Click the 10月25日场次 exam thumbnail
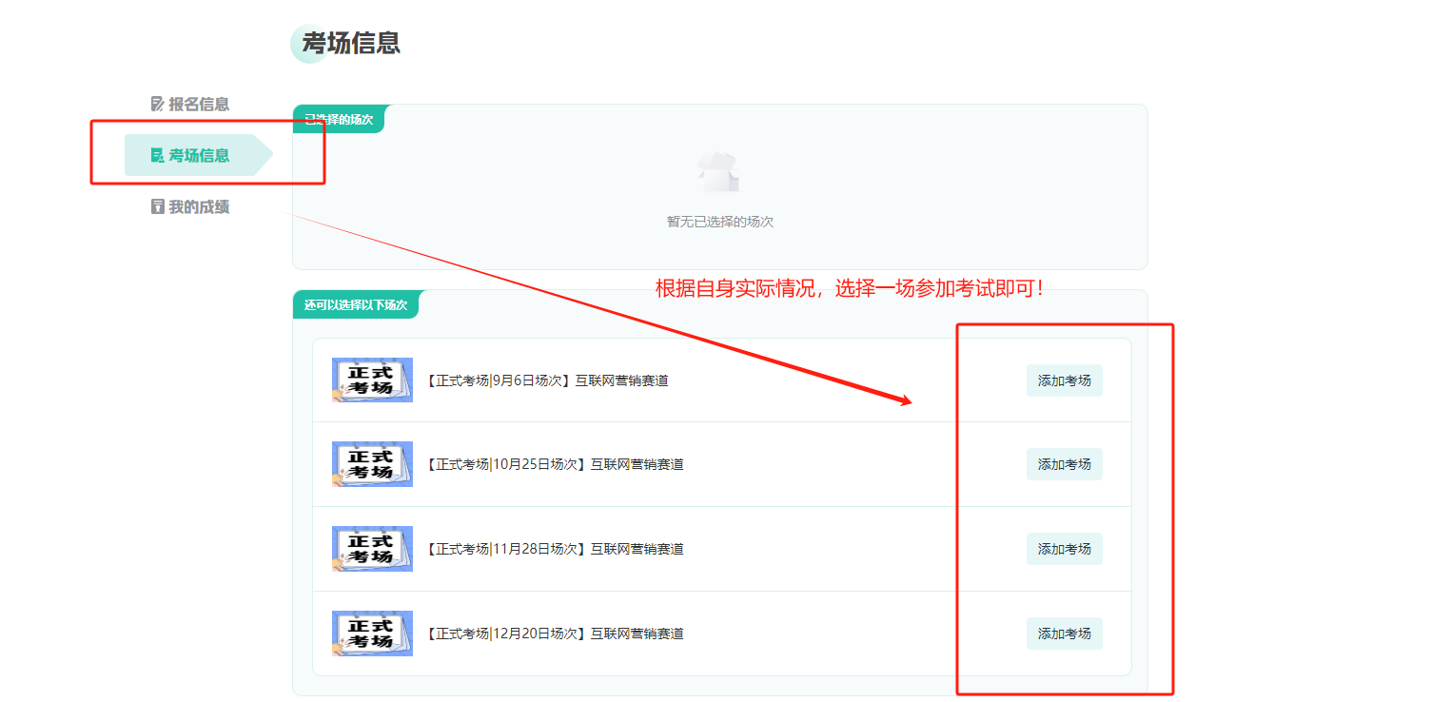1450x702 pixels. coord(372,464)
